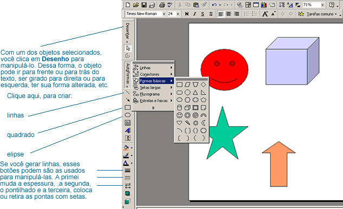Open the undo history dropdown arrow
Image resolution: width=343 pixels, height=209 pixels.
coord(220,5)
